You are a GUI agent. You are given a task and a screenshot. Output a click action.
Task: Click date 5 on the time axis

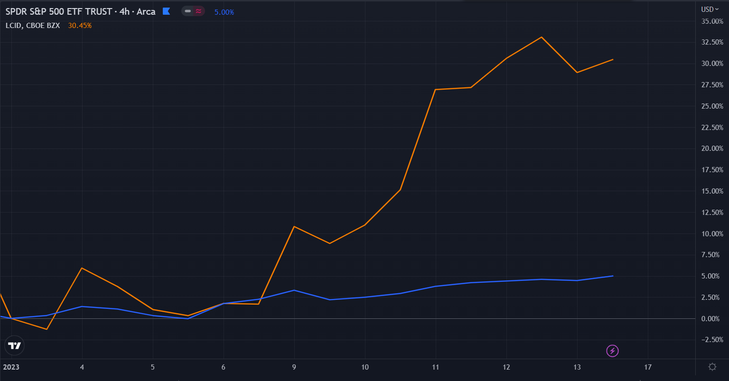[x=153, y=367]
